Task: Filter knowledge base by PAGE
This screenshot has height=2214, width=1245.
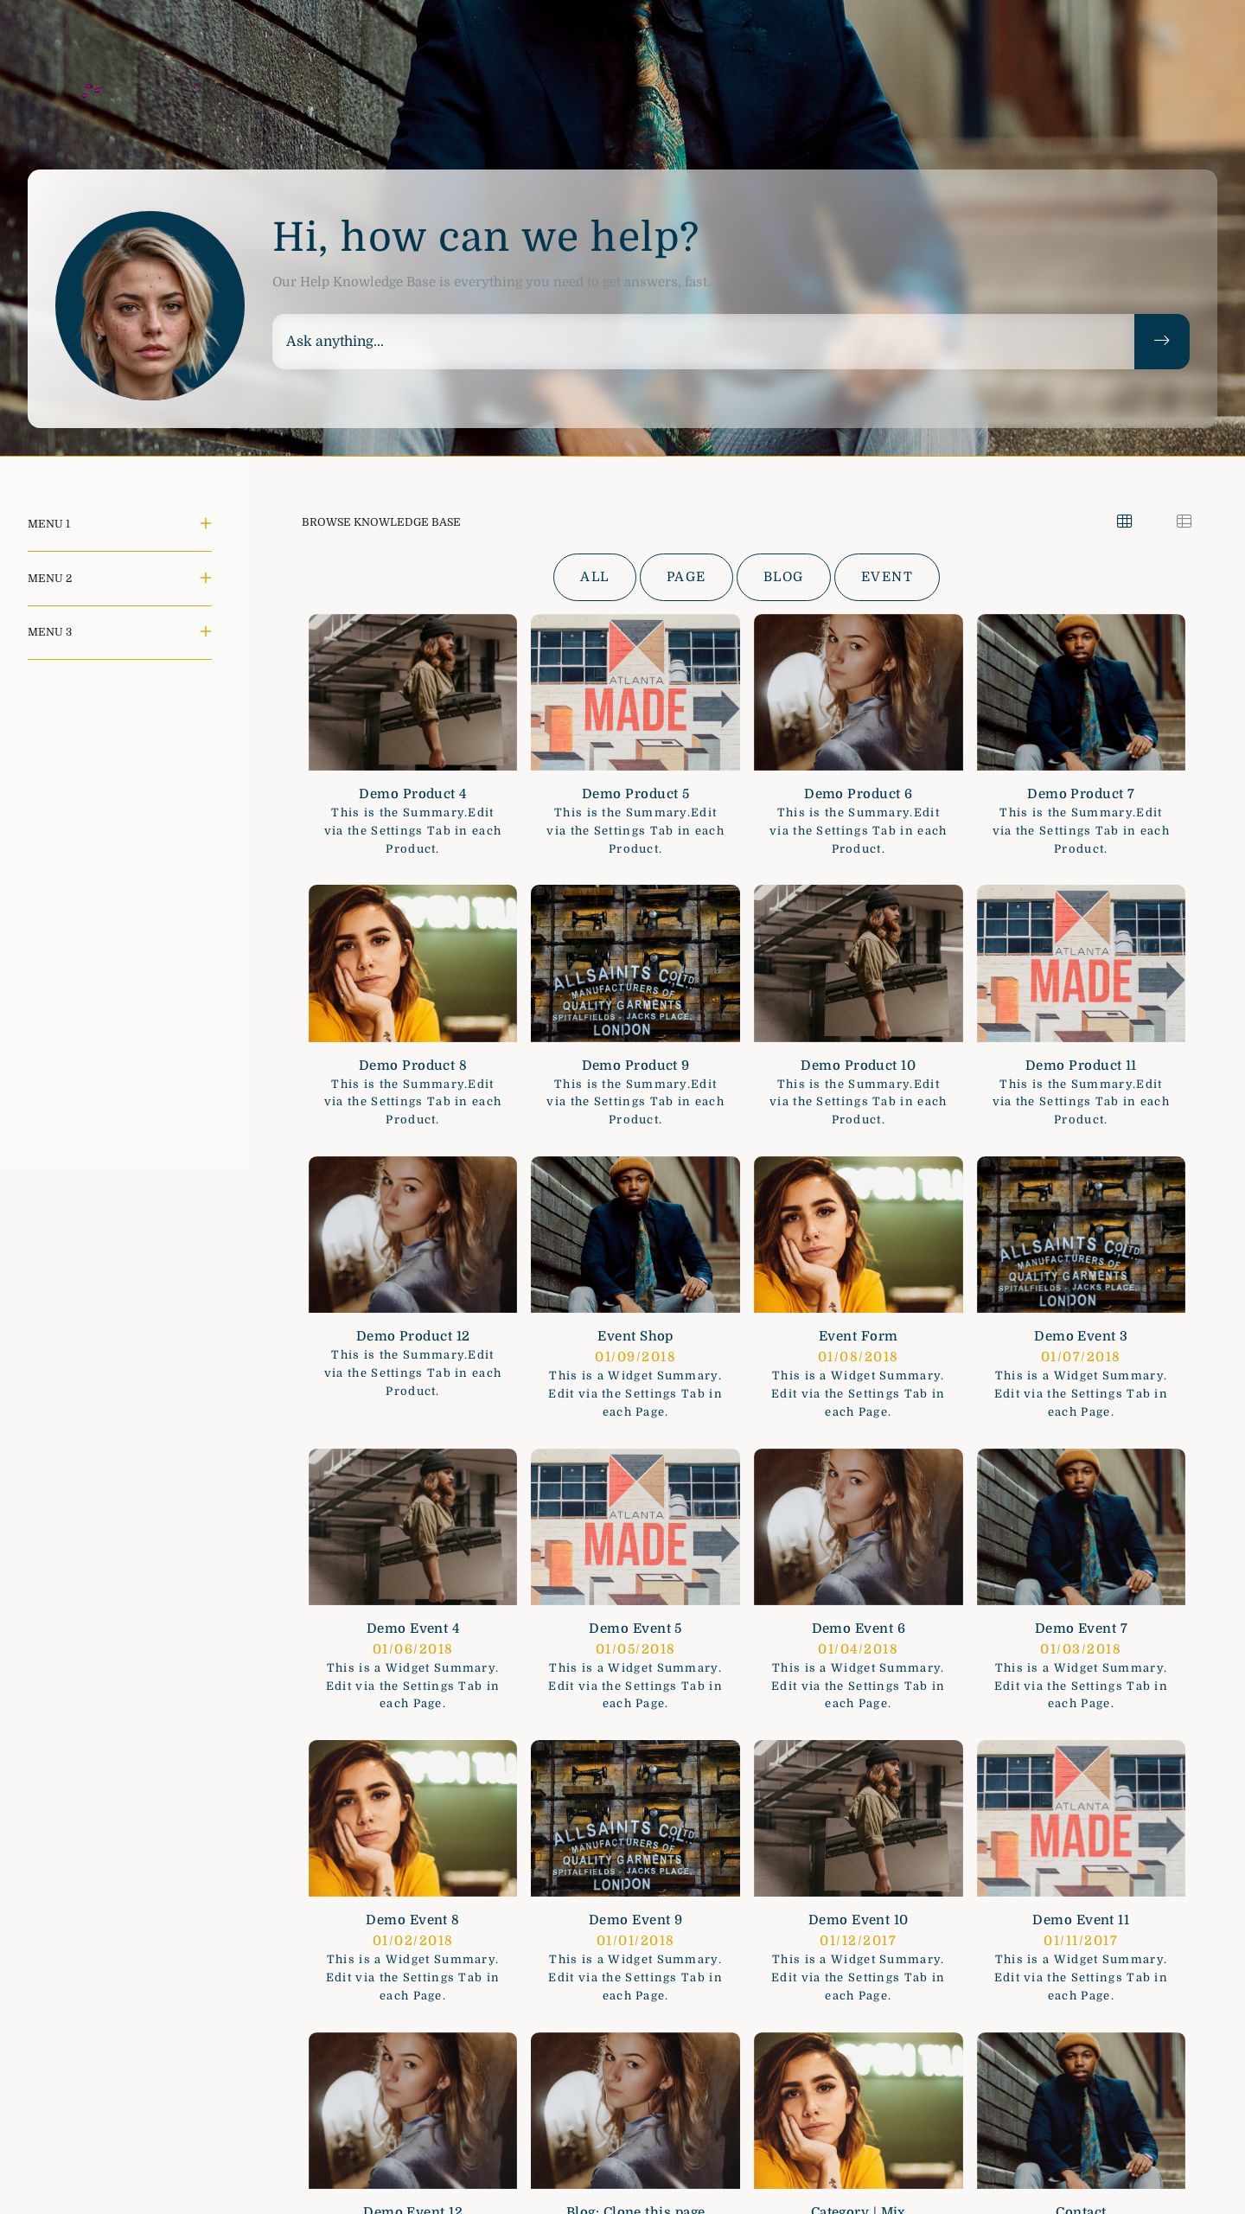Action: pyautogui.click(x=686, y=577)
